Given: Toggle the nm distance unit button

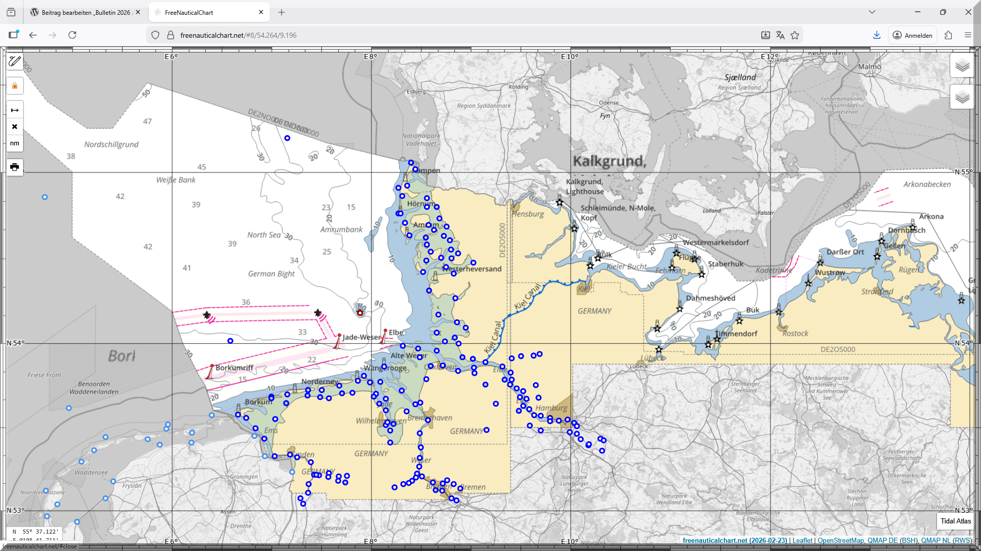Looking at the screenshot, I should (x=15, y=143).
